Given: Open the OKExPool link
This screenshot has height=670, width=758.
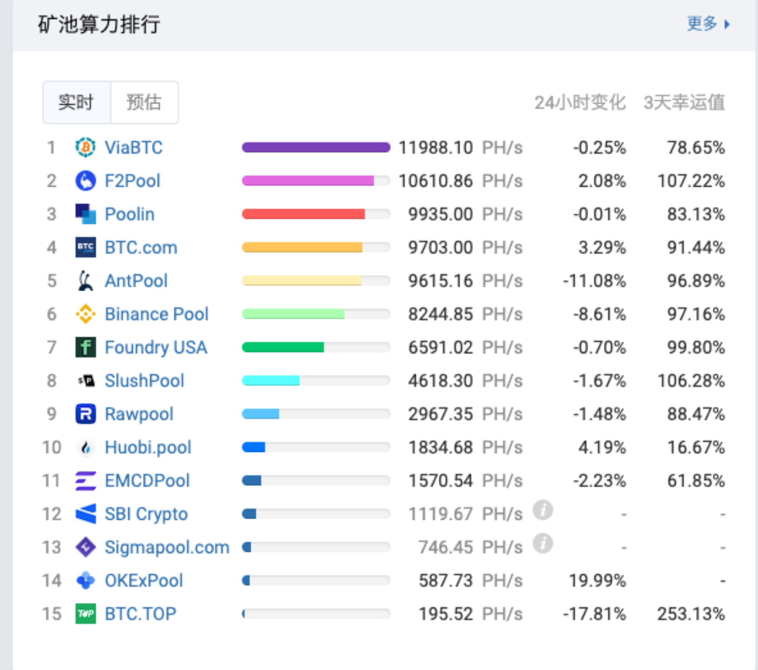Looking at the screenshot, I should pos(144,581).
